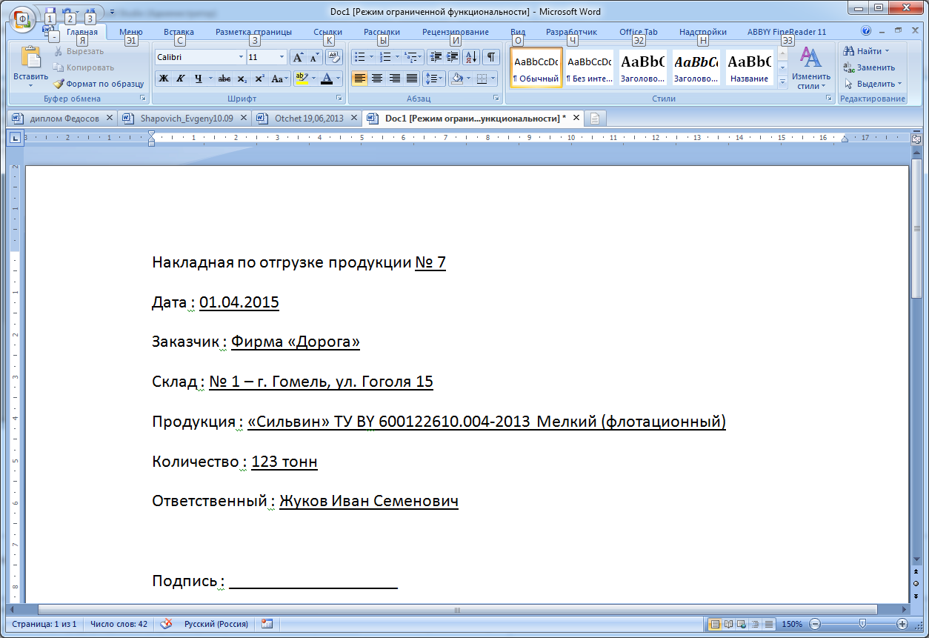Screen dimensions: 929x638
Task: Click the spelling check status icon
Action: click(166, 624)
